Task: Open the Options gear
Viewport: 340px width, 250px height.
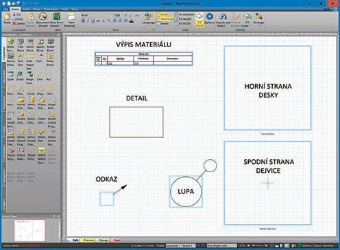Action: tap(209, 18)
